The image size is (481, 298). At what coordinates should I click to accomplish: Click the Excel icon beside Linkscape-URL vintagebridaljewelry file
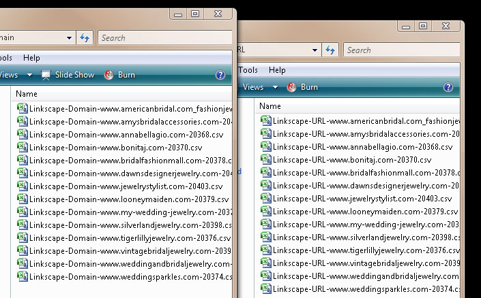266,263
